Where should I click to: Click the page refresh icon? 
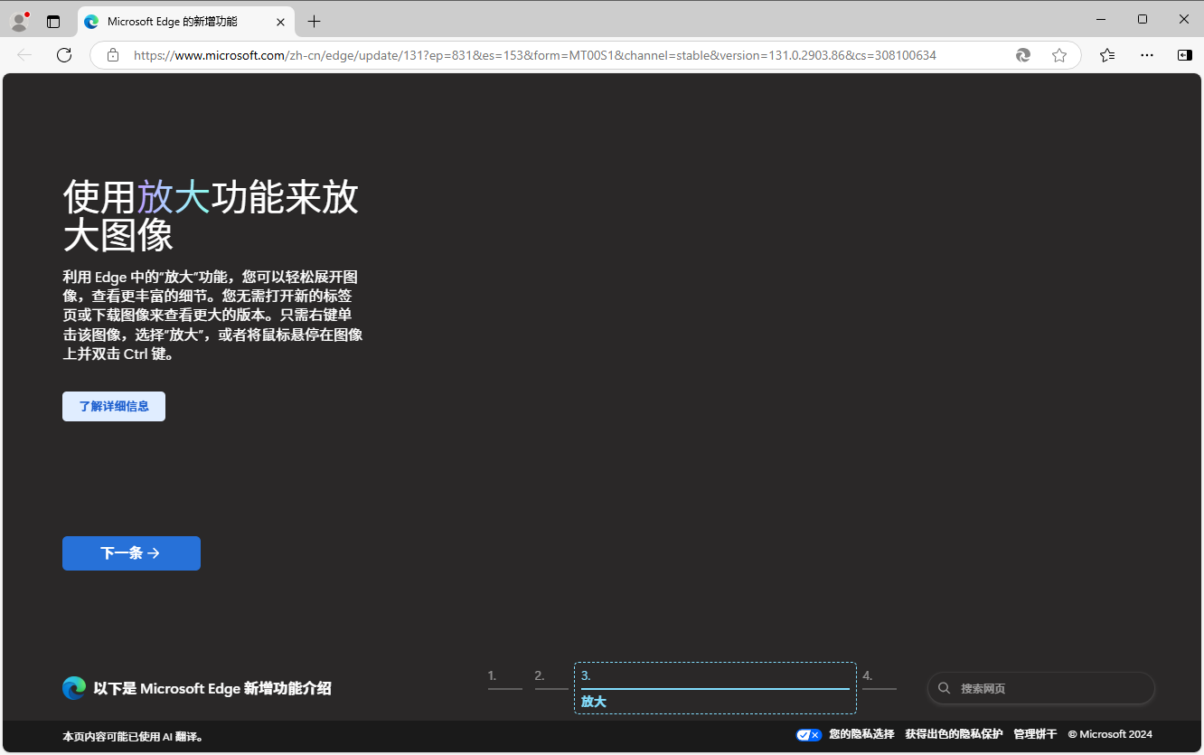click(63, 55)
